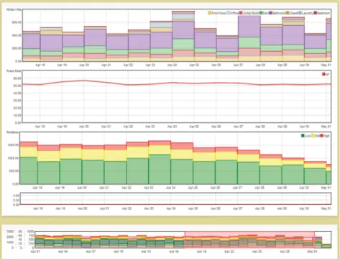This screenshot has height=259, width=340.
Task: Click the HT red legend swatch in Pulse Rate chart
Action: 323,74
